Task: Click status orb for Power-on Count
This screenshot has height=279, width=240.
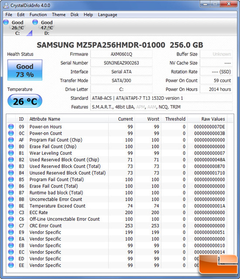Action: coord(11,133)
